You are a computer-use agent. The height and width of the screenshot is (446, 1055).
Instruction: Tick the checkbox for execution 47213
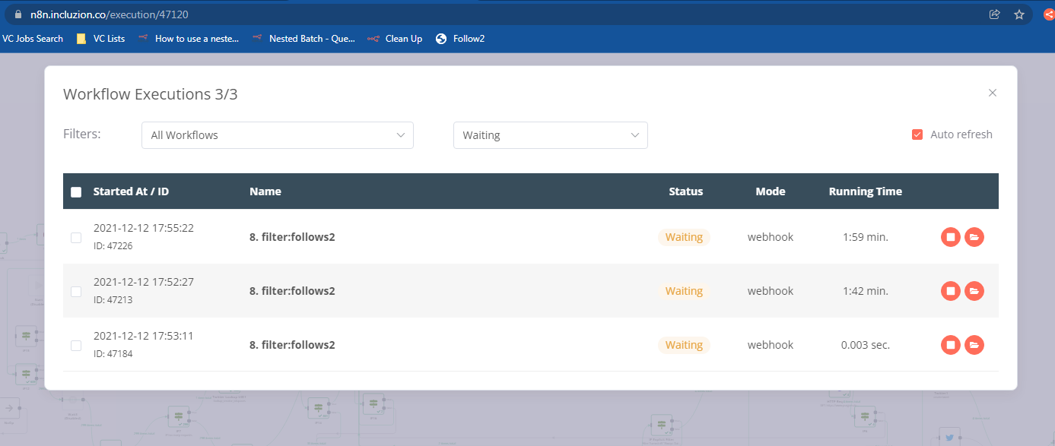coord(76,291)
